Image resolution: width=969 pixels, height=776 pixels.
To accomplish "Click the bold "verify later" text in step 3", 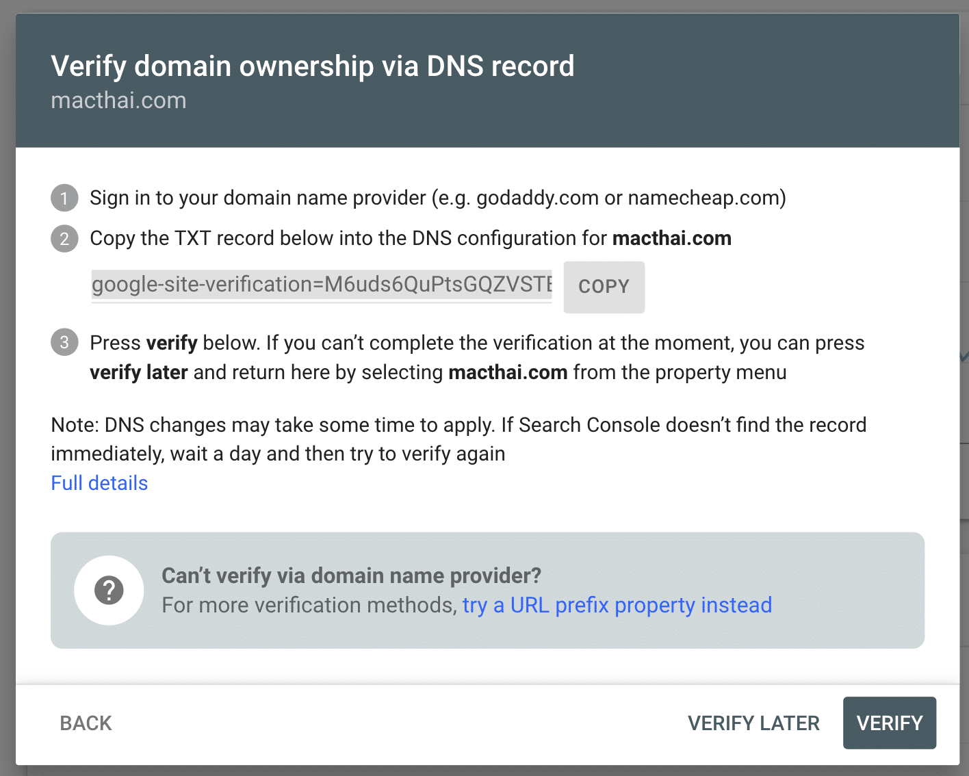I will (139, 372).
